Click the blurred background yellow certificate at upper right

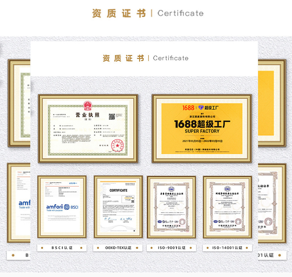pyautogui.click(x=272, y=103)
